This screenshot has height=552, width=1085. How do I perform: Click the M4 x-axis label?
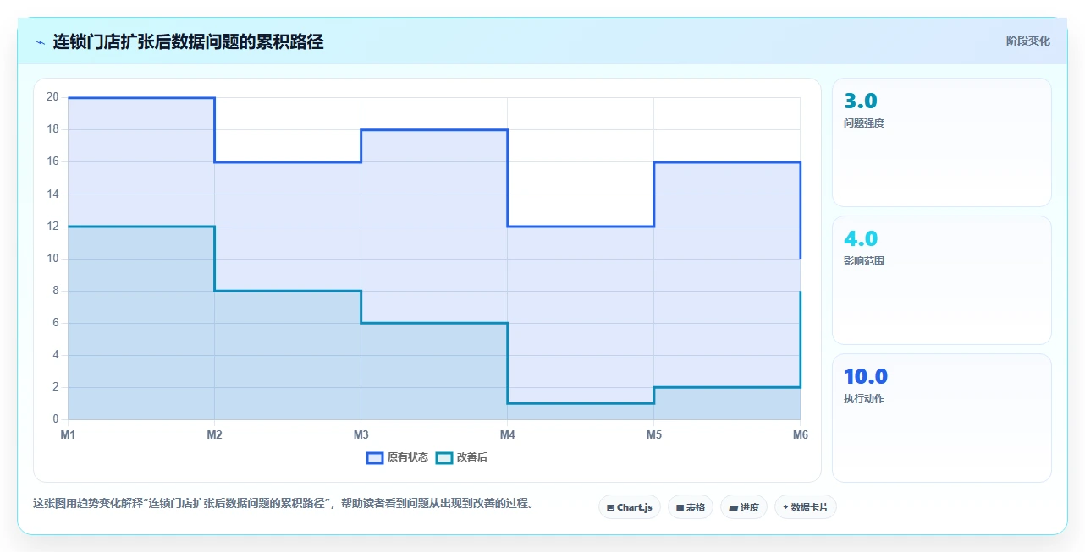[x=507, y=434]
